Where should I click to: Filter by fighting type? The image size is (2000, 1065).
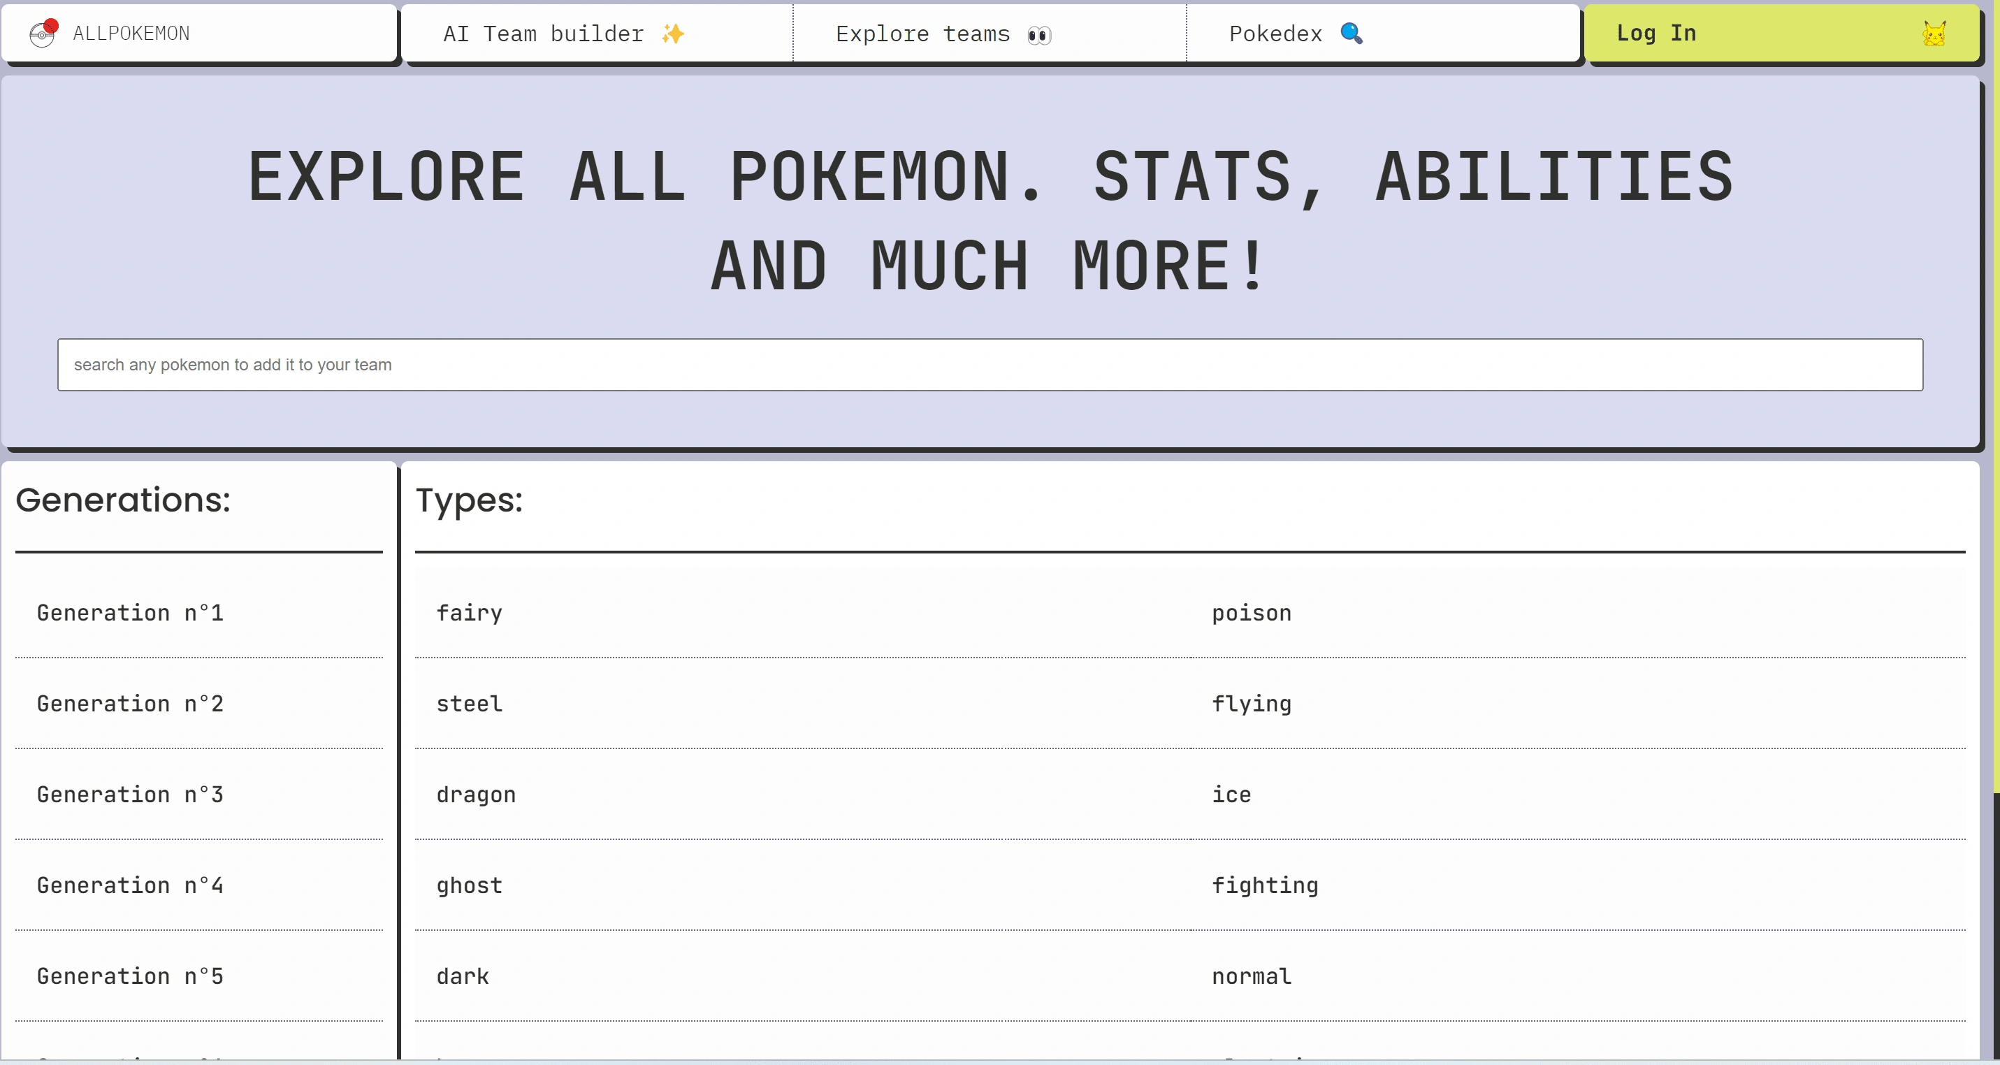click(1578, 885)
